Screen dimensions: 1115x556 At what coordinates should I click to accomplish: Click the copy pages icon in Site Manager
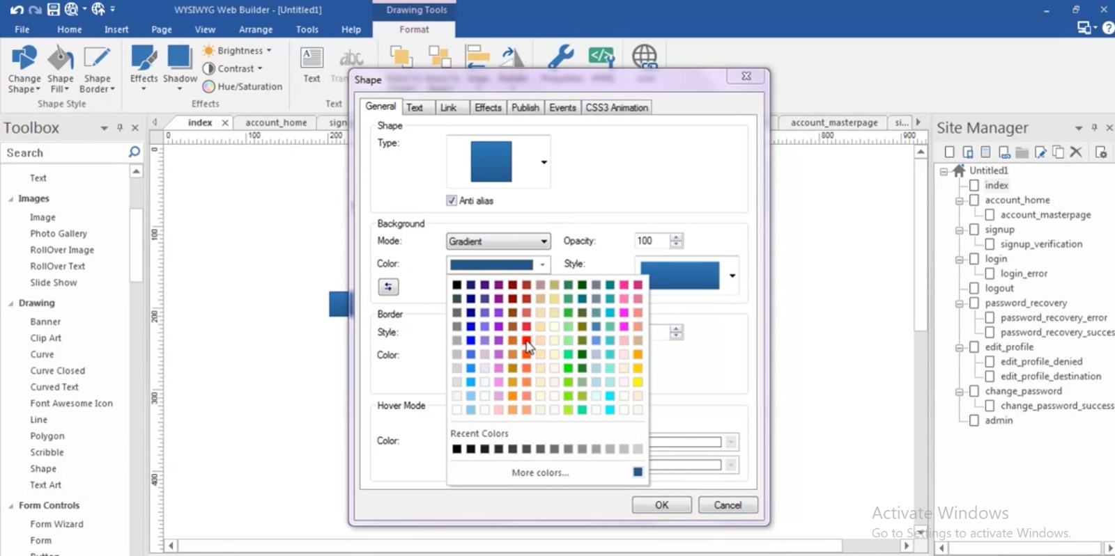click(x=1058, y=152)
